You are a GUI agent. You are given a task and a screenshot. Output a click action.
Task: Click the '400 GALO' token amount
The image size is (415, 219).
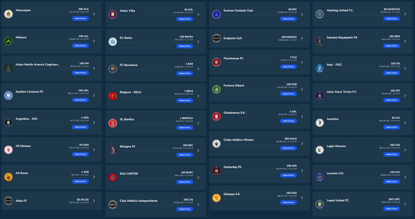(290, 139)
